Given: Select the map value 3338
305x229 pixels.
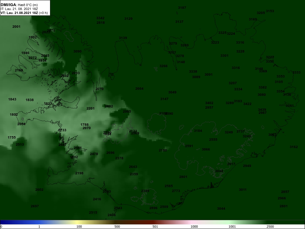Looking at the screenshot, I should [x=193, y=72].
